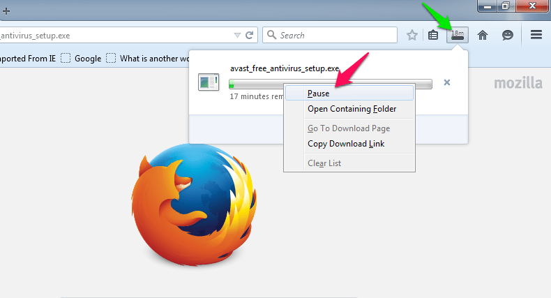Focus the Search input field
The height and width of the screenshot is (298, 551).
click(x=330, y=35)
